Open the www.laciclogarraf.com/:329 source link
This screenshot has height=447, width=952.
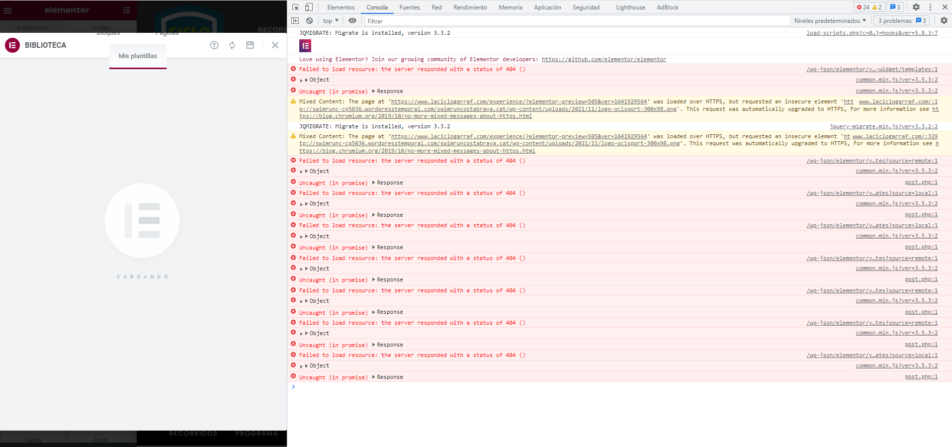pos(895,136)
